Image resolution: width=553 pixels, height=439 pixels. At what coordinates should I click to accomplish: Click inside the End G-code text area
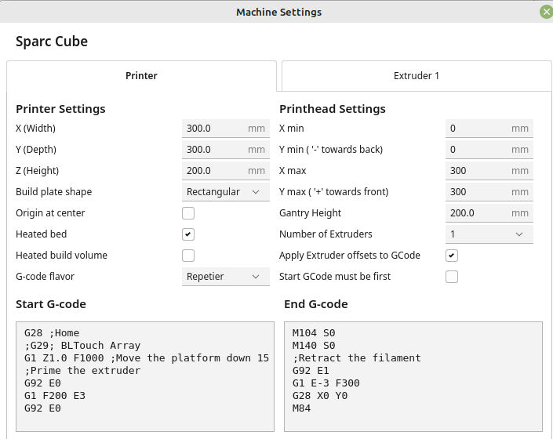point(413,376)
